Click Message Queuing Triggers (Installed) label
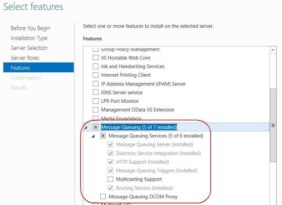 coord(157,171)
